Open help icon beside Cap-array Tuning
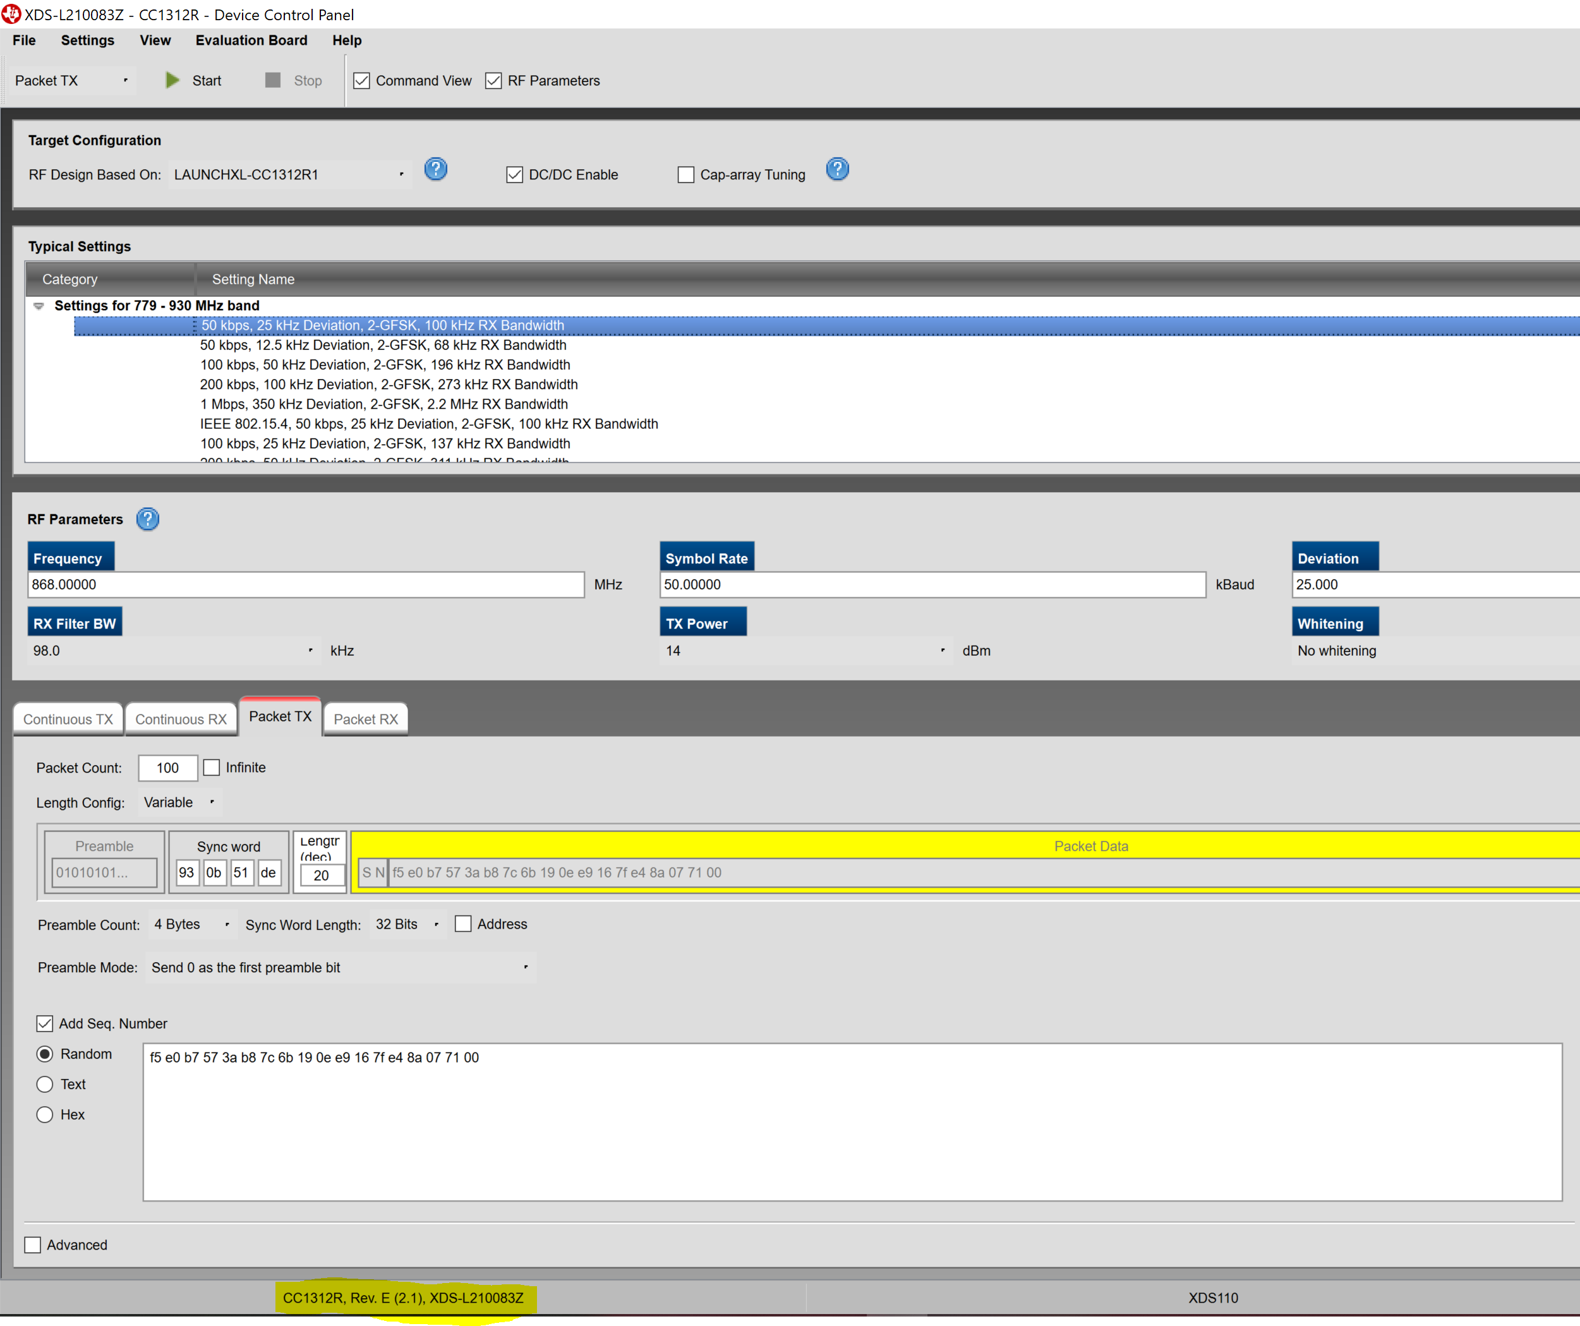This screenshot has width=1580, height=1326. [836, 169]
